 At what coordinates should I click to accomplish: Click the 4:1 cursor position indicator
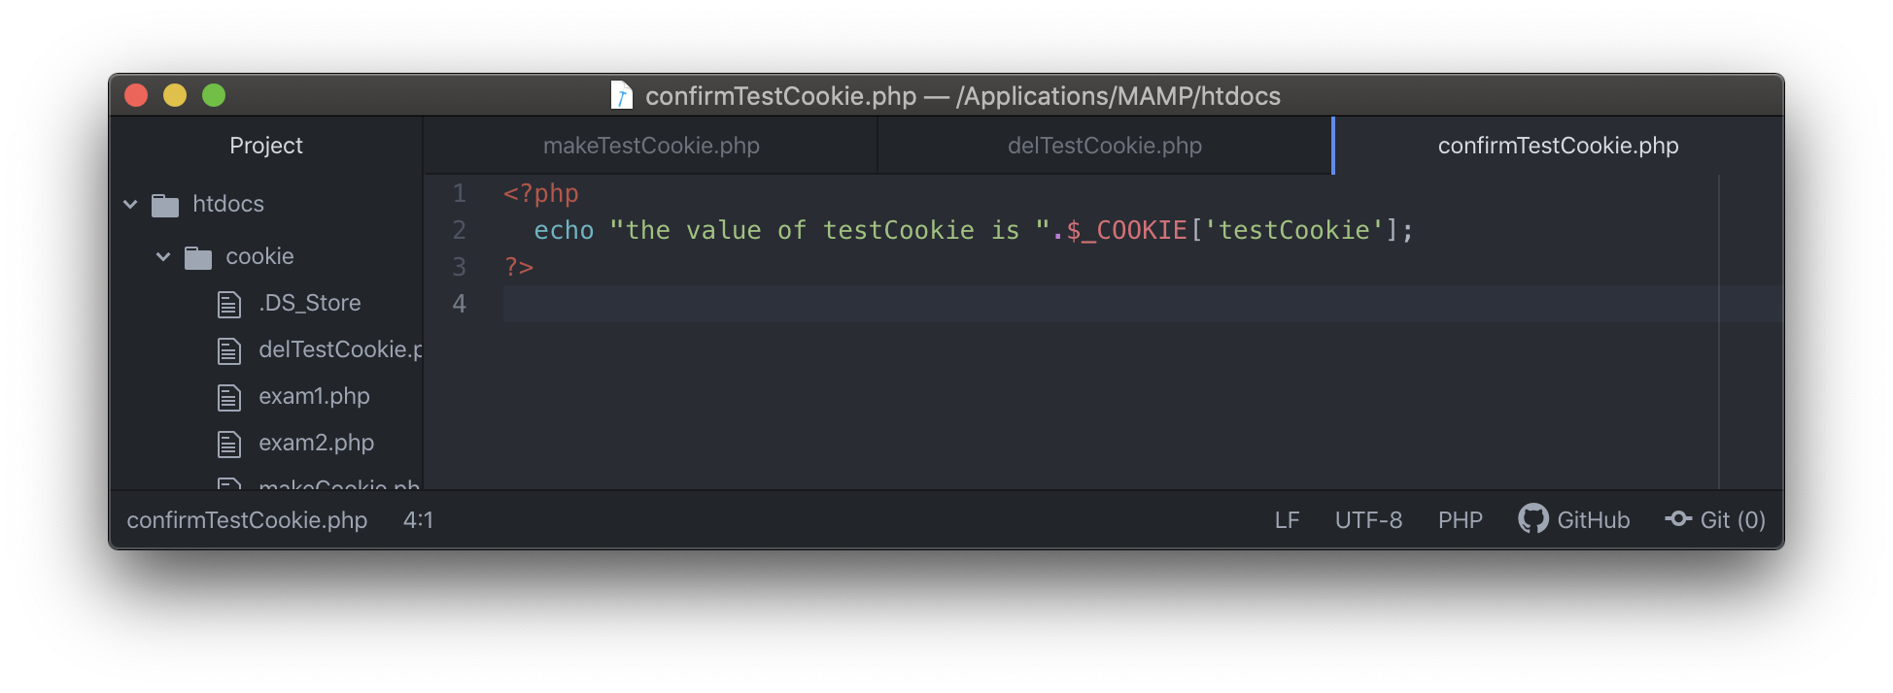click(x=418, y=520)
